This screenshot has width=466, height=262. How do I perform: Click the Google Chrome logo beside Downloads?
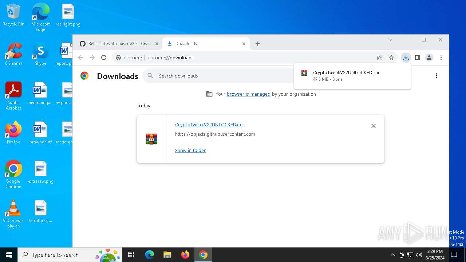tap(84, 76)
